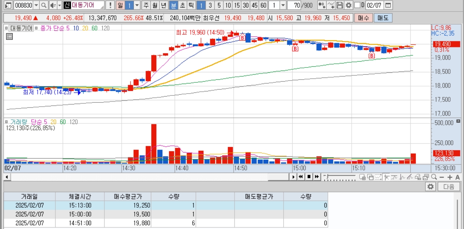Click the chart scroll left arrow button
The width and height of the screenshot is (464, 229).
[6, 177]
